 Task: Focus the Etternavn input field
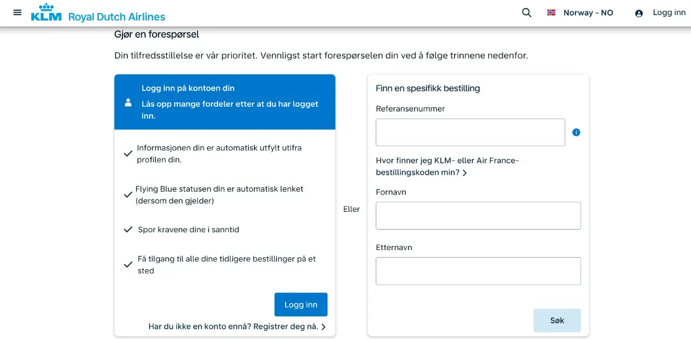[x=478, y=271]
